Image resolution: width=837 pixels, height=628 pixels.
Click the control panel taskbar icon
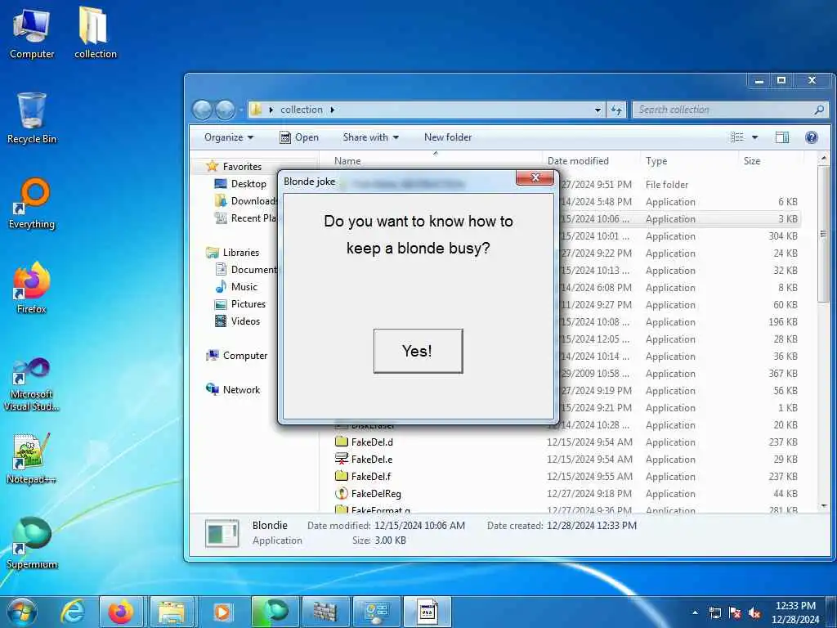pyautogui.click(x=376, y=612)
